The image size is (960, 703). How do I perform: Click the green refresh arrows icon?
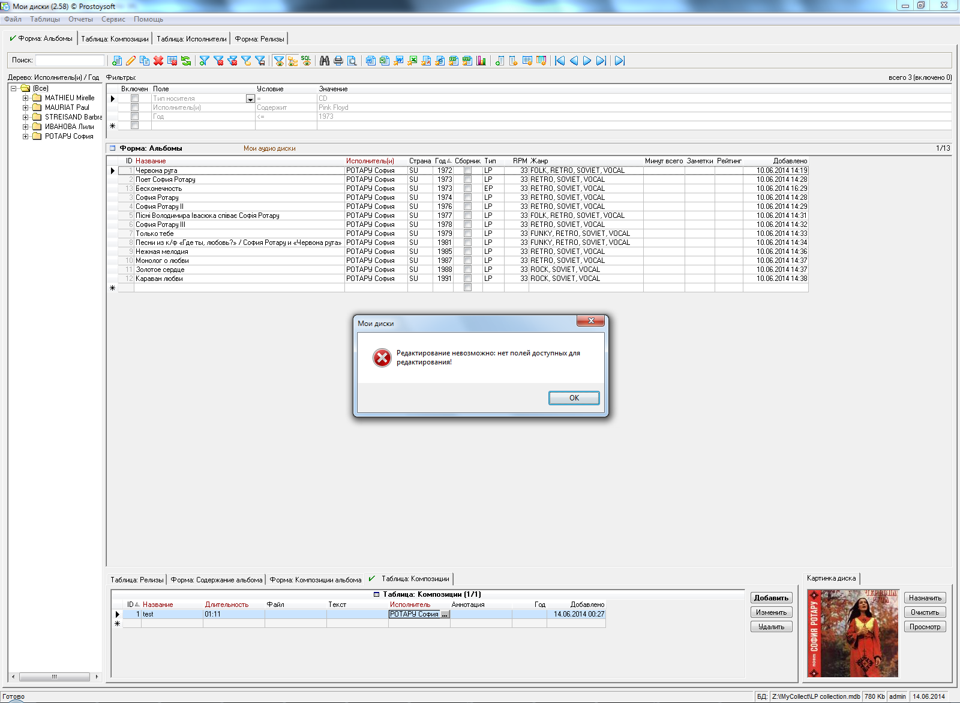[186, 61]
